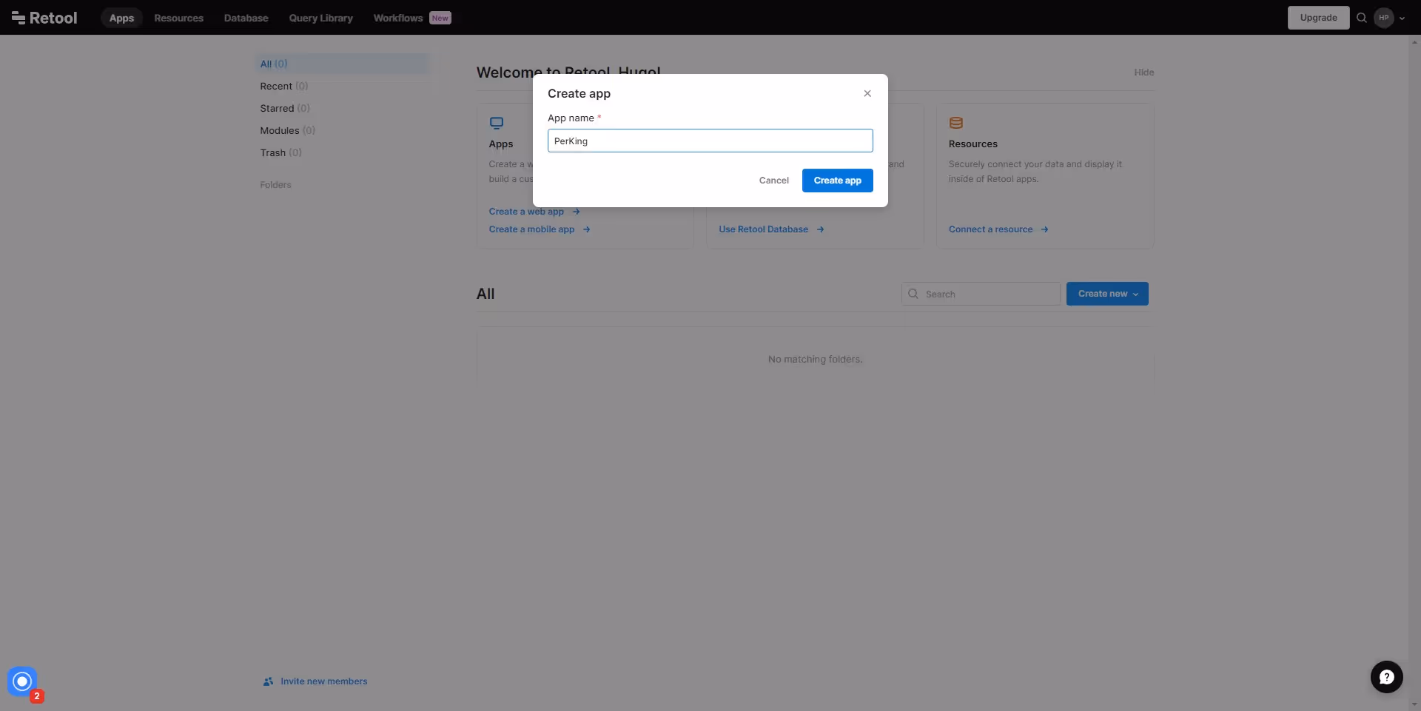Open the search magnifier in top bar
Image resolution: width=1421 pixels, height=711 pixels.
(x=1361, y=18)
